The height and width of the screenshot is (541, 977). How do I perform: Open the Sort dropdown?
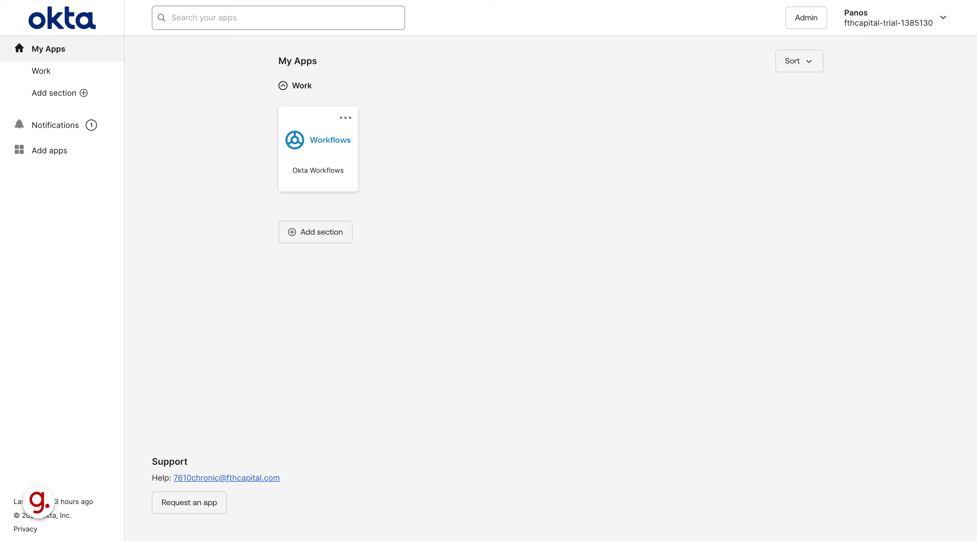coord(799,61)
